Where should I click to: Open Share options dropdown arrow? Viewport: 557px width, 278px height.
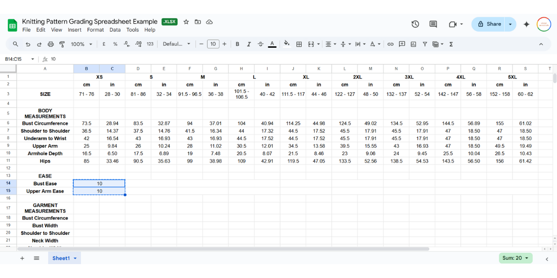point(511,24)
